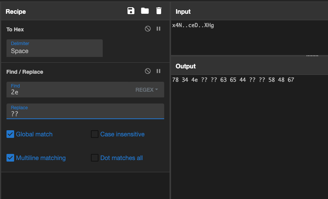Click the Output hex text
The height and width of the screenshot is (199, 328).
pos(233,80)
